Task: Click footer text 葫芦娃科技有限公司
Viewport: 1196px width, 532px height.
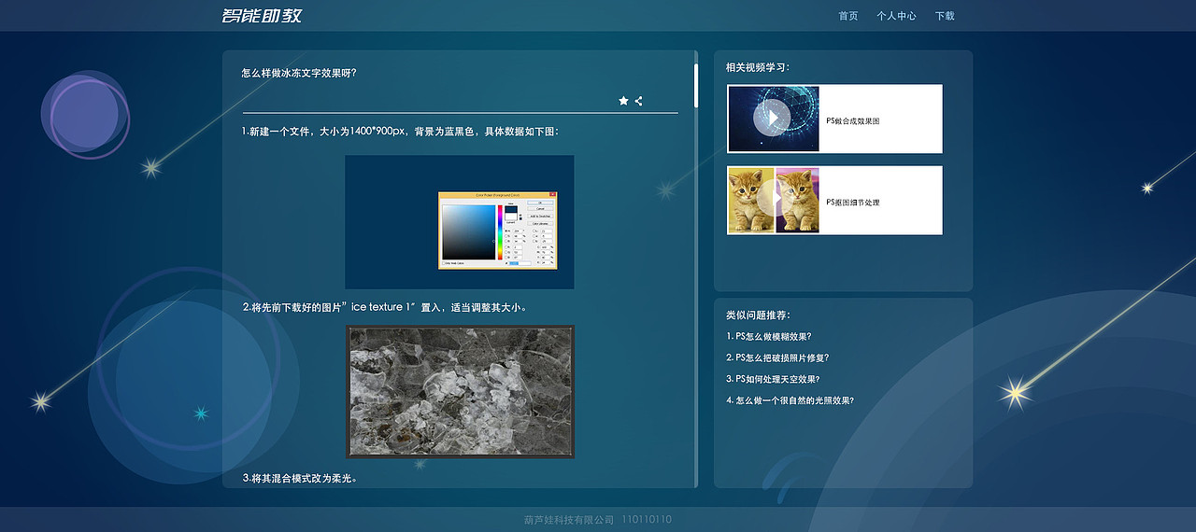Action: pos(568,519)
